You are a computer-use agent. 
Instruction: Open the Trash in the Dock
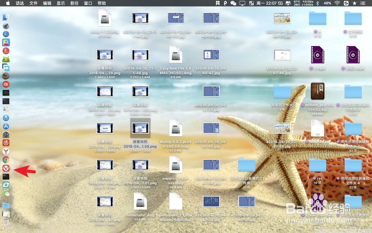click(6, 222)
